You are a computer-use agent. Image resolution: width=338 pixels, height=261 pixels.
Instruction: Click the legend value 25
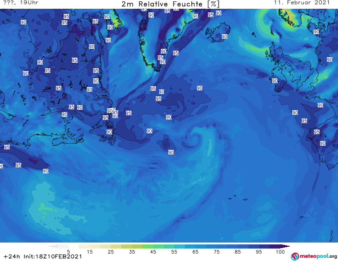(x=111, y=252)
